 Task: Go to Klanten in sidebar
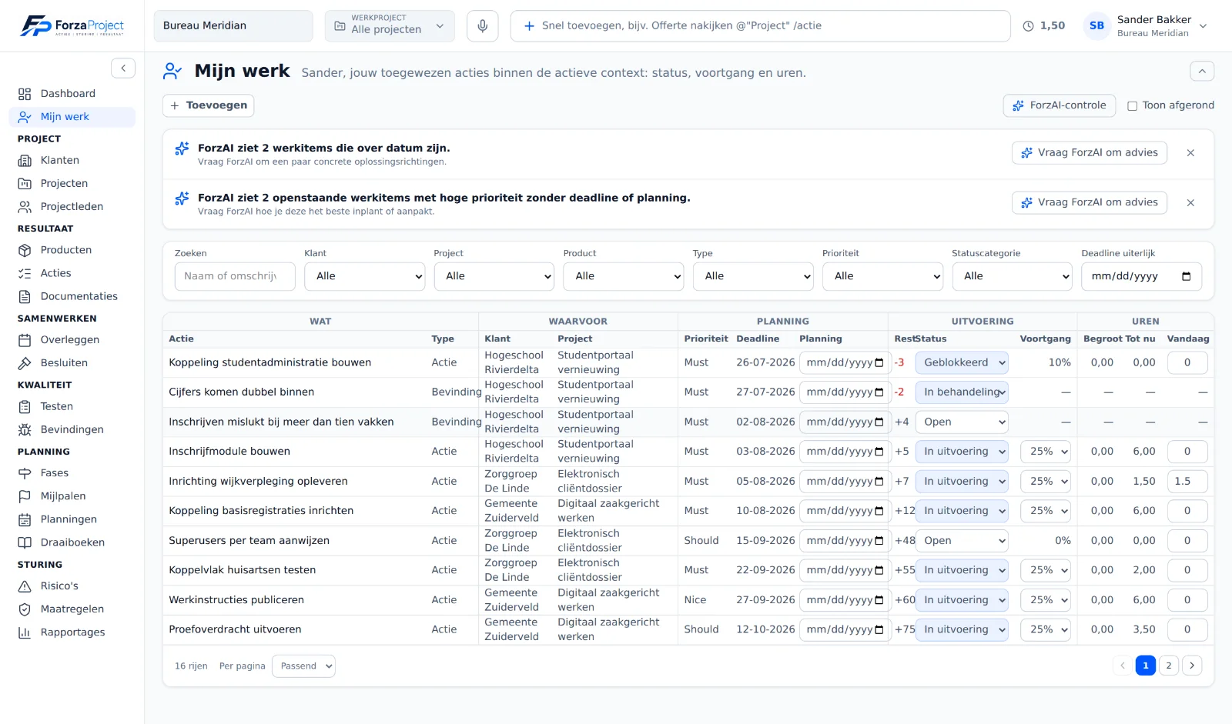point(60,161)
